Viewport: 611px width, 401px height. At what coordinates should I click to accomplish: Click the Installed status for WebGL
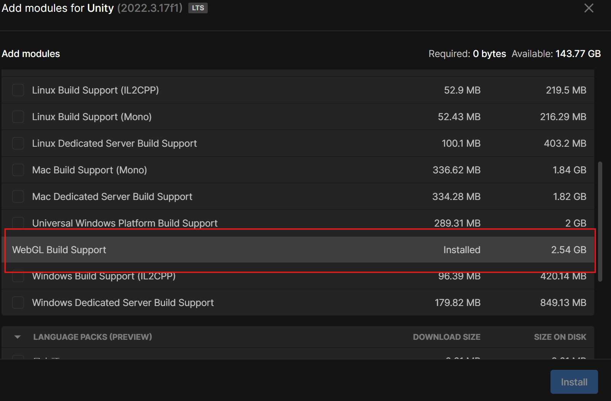tap(462, 250)
